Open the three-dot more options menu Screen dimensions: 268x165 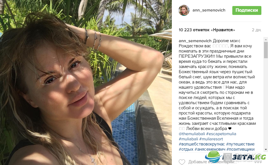[x=258, y=162]
